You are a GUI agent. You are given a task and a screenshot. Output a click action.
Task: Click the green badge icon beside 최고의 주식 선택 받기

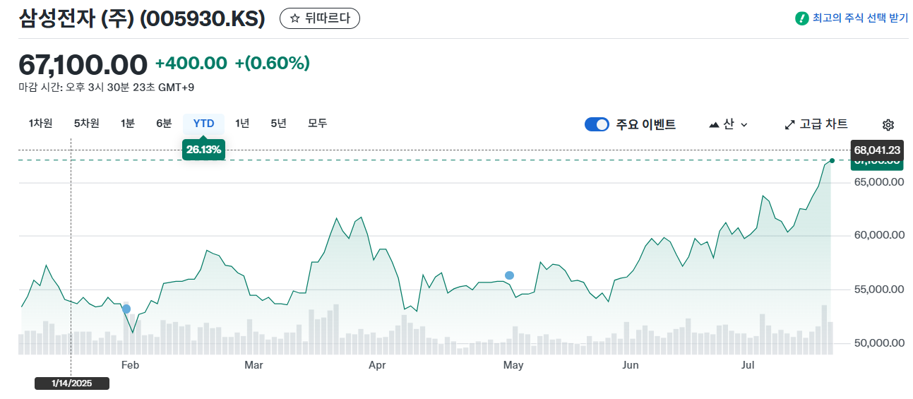click(x=801, y=18)
